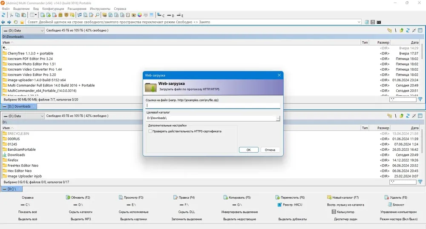
Task: Expand the address bar dropdown arrow
Action: click(359, 22)
